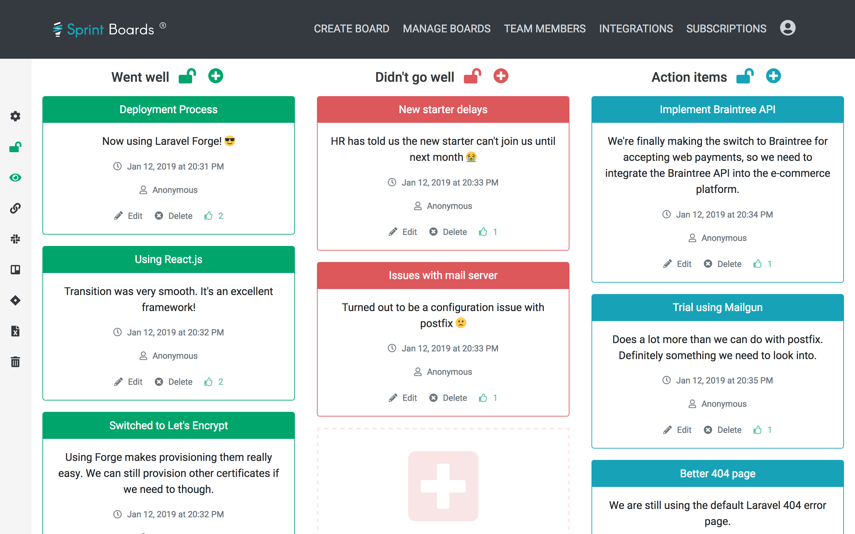Click the trash icon in sidebar
Screen dimensions: 855x534
pos(15,362)
